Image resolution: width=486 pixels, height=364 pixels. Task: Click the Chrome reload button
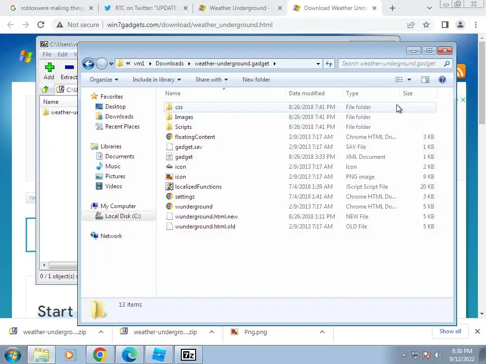(41, 25)
